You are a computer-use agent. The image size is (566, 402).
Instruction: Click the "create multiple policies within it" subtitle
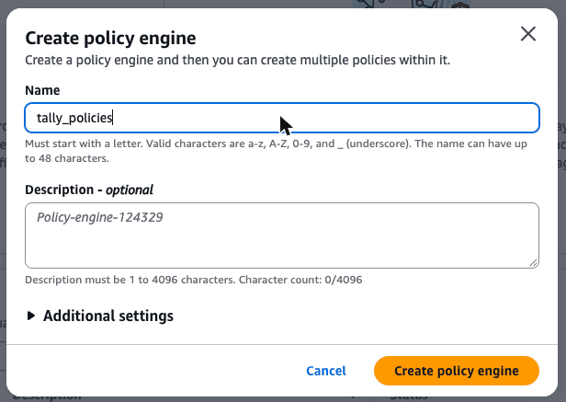tap(356, 60)
